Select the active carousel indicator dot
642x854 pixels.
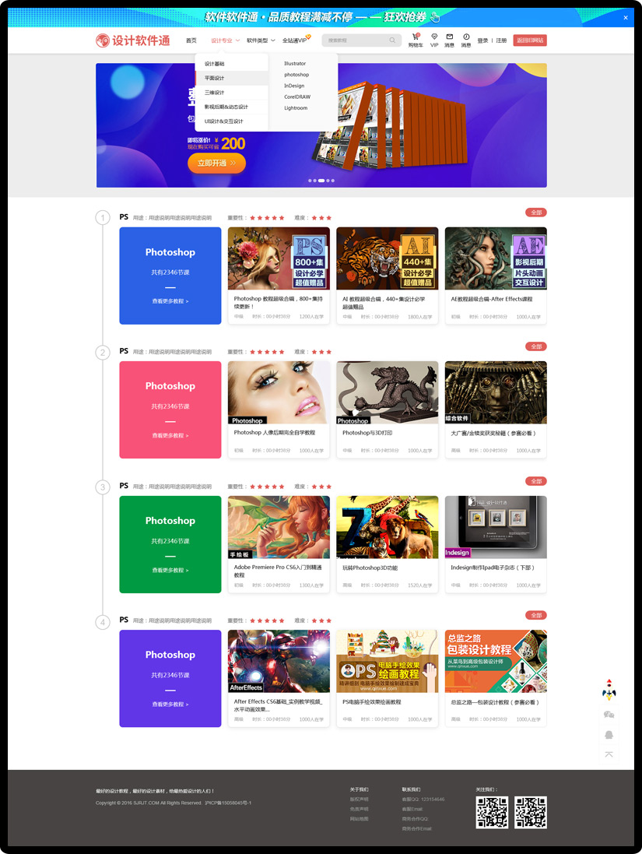(x=321, y=181)
